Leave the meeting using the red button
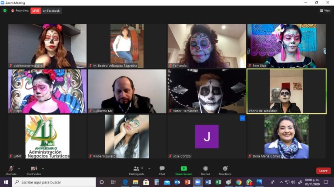This screenshot has width=334, height=187. (x=323, y=171)
